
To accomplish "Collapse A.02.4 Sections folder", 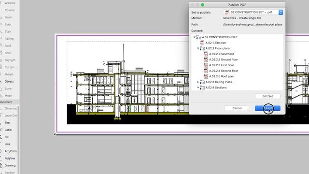I will (198, 87).
